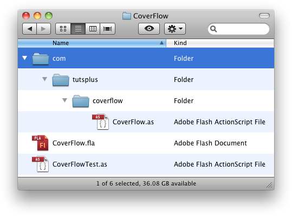Click the window resize grip corner
Image resolution: width=292 pixels, height=216 pixels.
(x=269, y=185)
